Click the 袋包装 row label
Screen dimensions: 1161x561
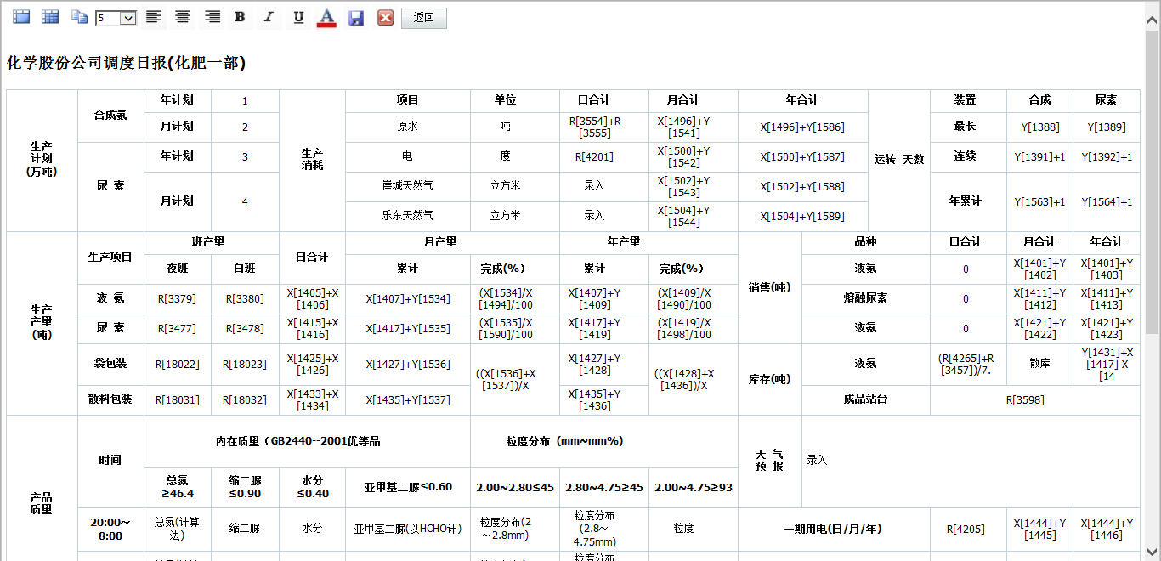point(110,364)
